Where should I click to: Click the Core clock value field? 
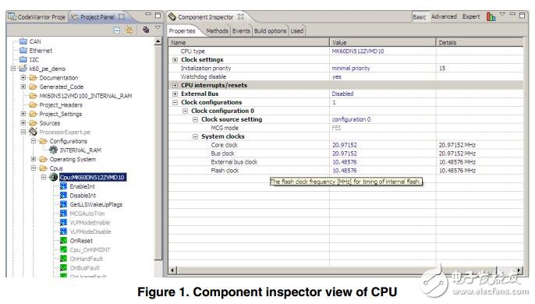pos(382,145)
